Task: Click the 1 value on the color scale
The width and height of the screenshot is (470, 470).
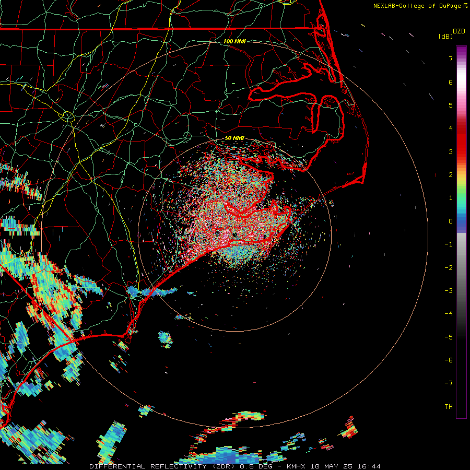Action: click(x=451, y=198)
